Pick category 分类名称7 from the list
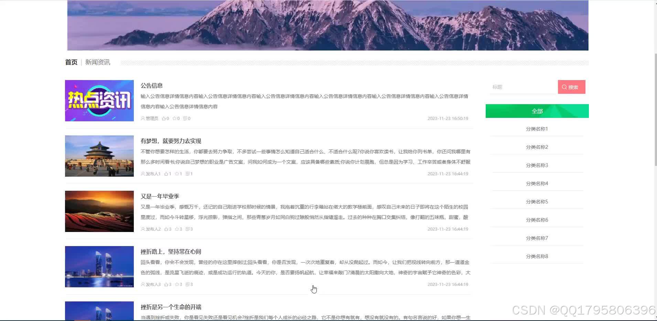657x321 pixels. (537, 238)
